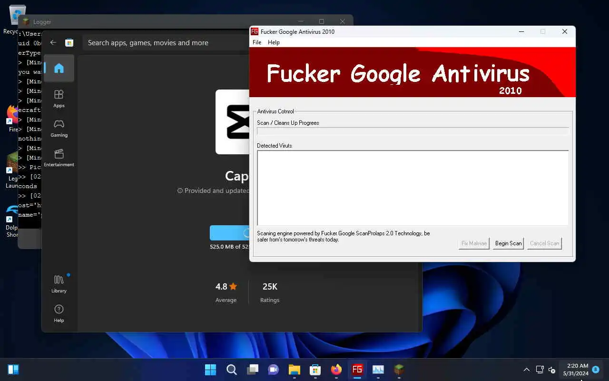Open Microsoft Store from taskbar

tap(315, 370)
